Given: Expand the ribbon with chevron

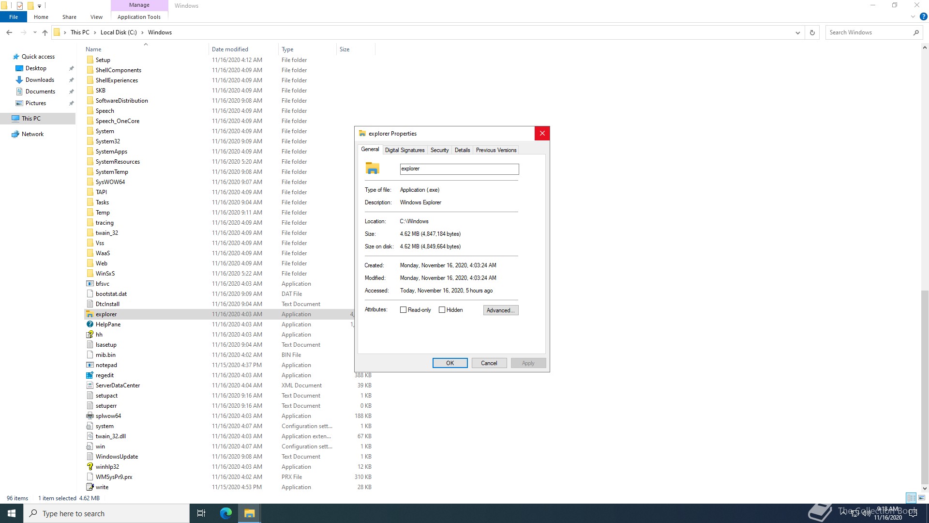Looking at the screenshot, I should click(913, 16).
